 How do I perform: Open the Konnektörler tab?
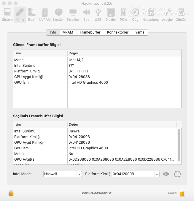[x=118, y=32]
